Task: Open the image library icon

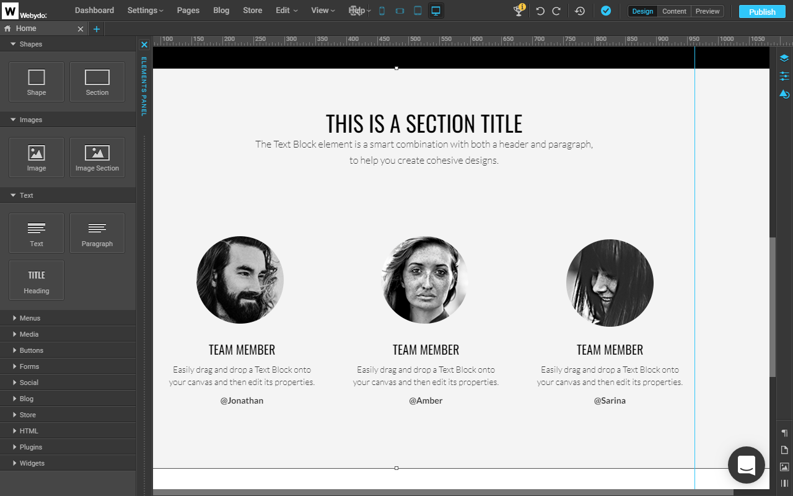Action: [x=784, y=467]
